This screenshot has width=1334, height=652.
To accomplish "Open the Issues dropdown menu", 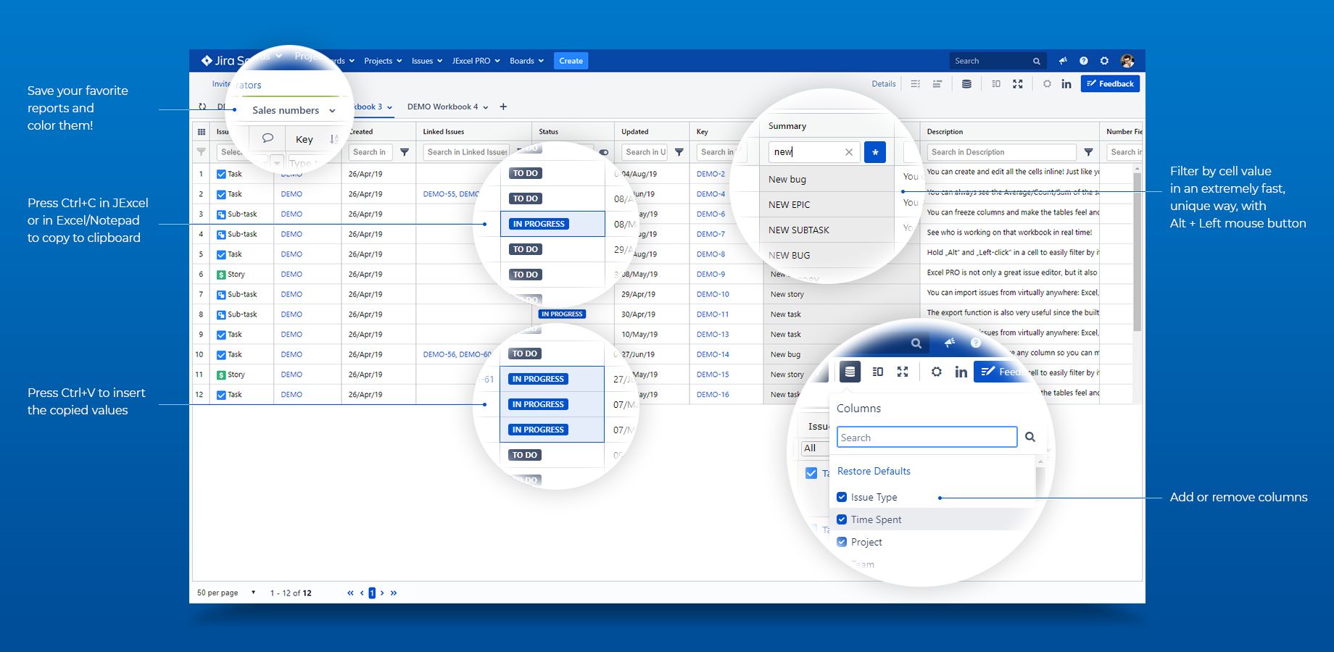I will 427,61.
